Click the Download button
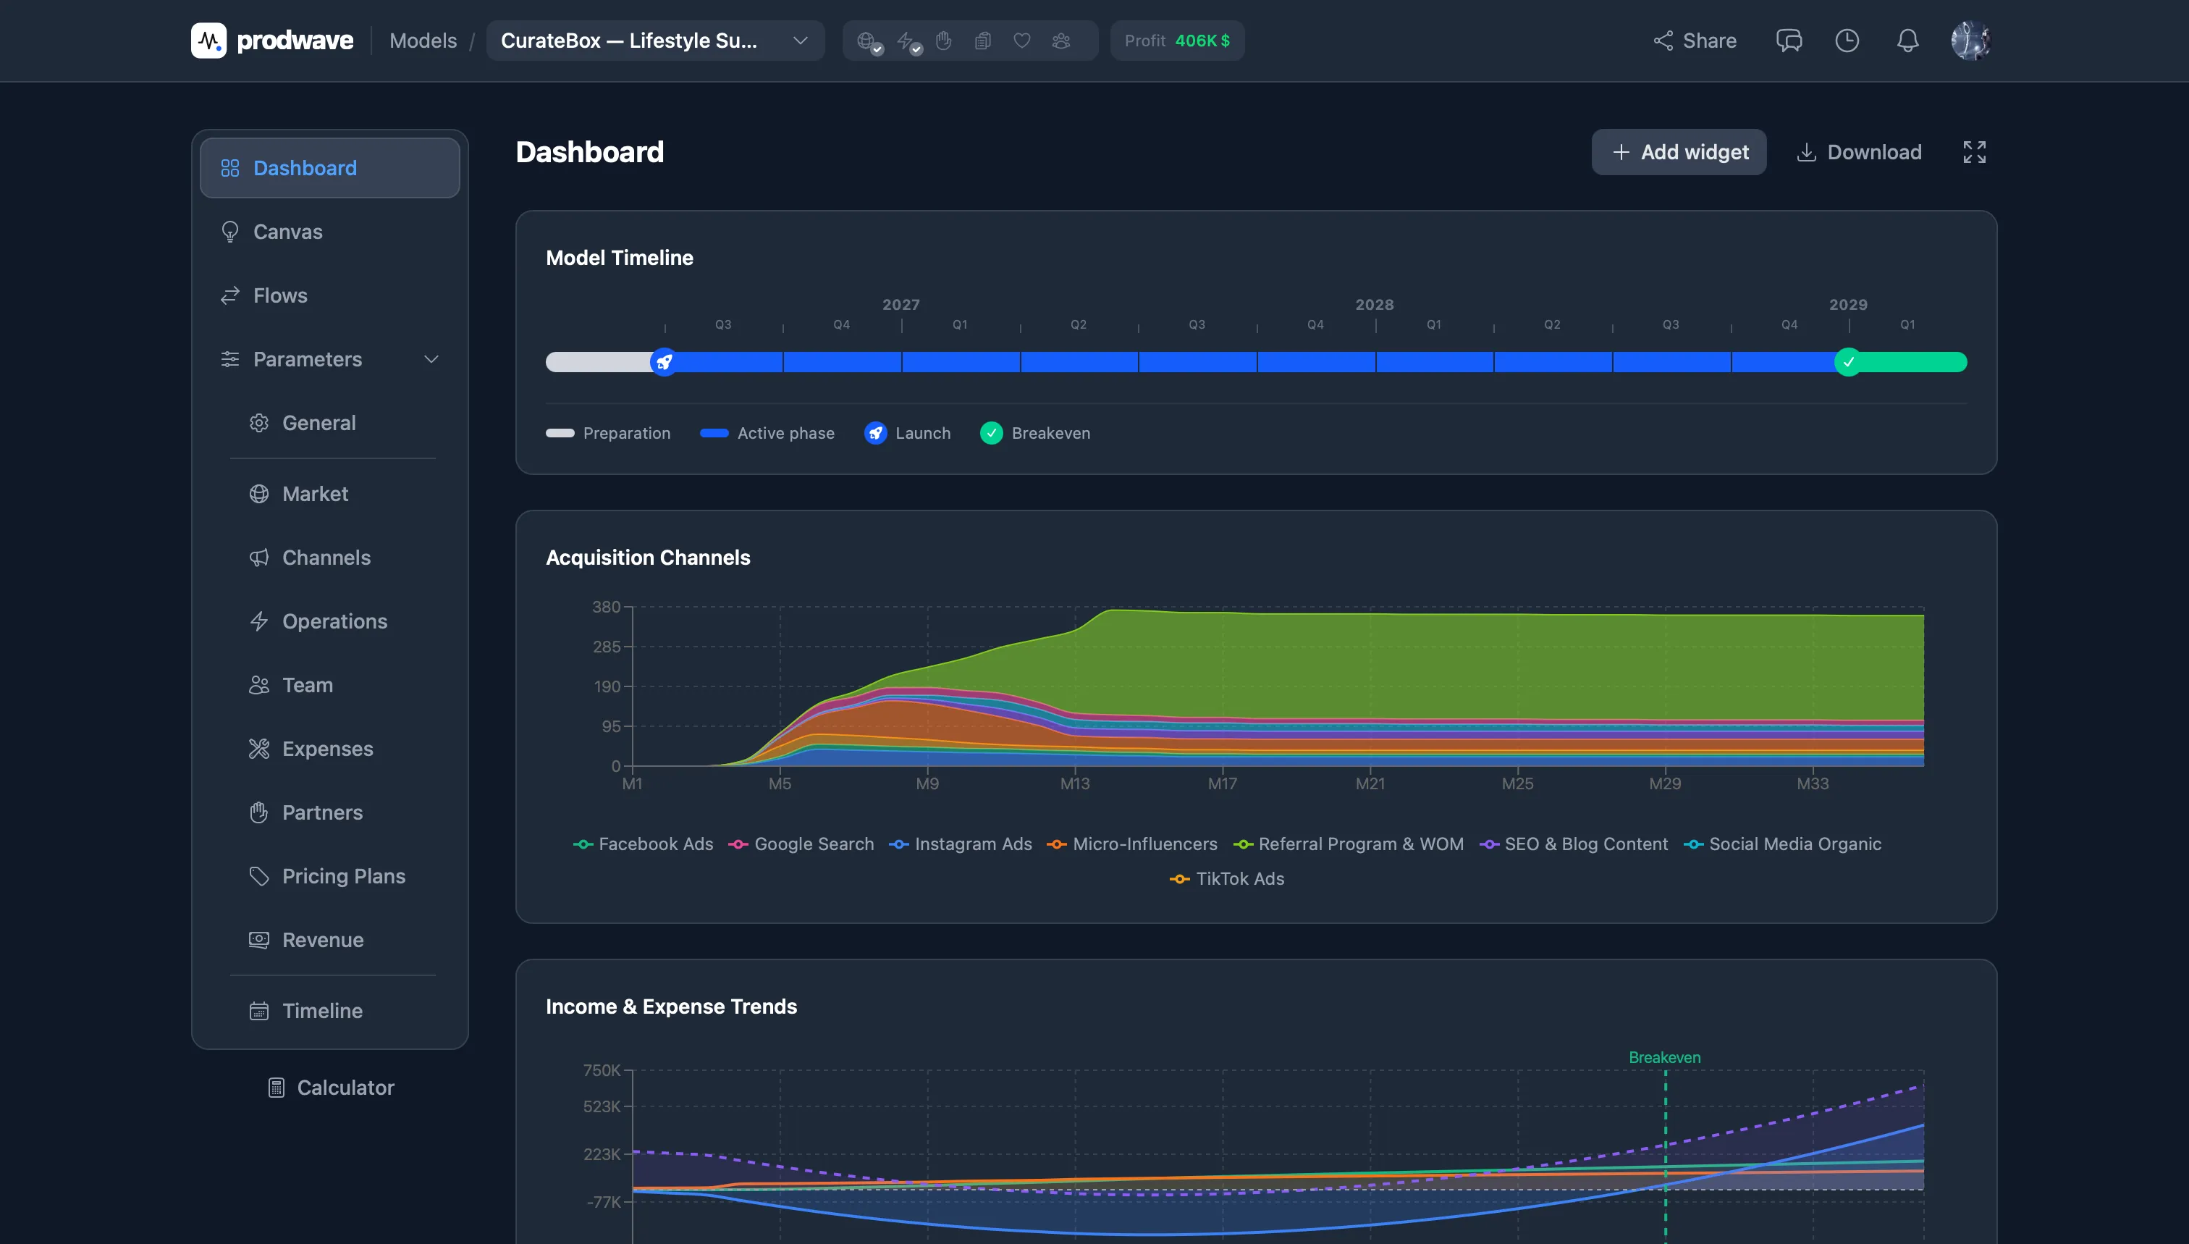Image resolution: width=2189 pixels, height=1244 pixels. (1858, 152)
